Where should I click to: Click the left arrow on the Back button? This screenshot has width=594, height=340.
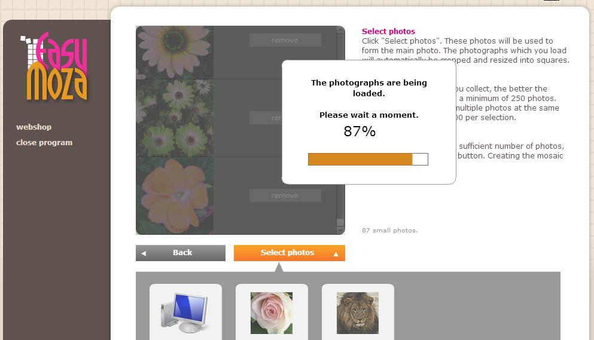[x=144, y=253]
